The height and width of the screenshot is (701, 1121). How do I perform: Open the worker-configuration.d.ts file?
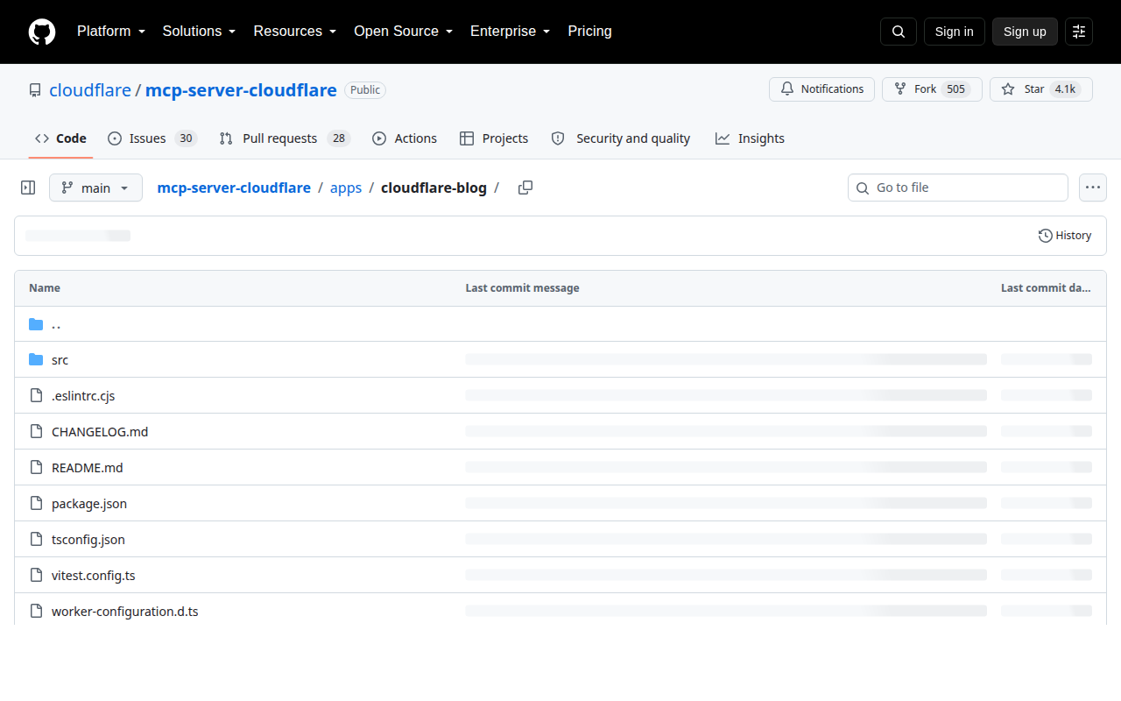(125, 612)
